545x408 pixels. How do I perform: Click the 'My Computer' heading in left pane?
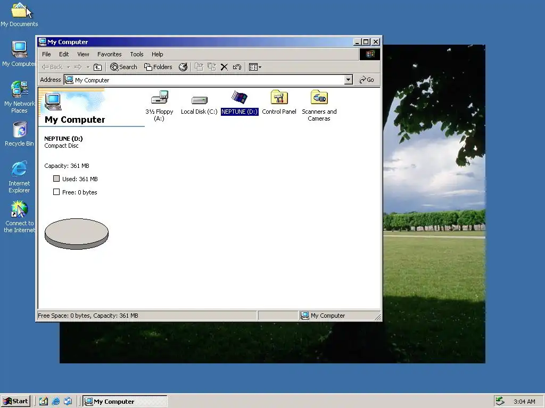[x=75, y=120]
